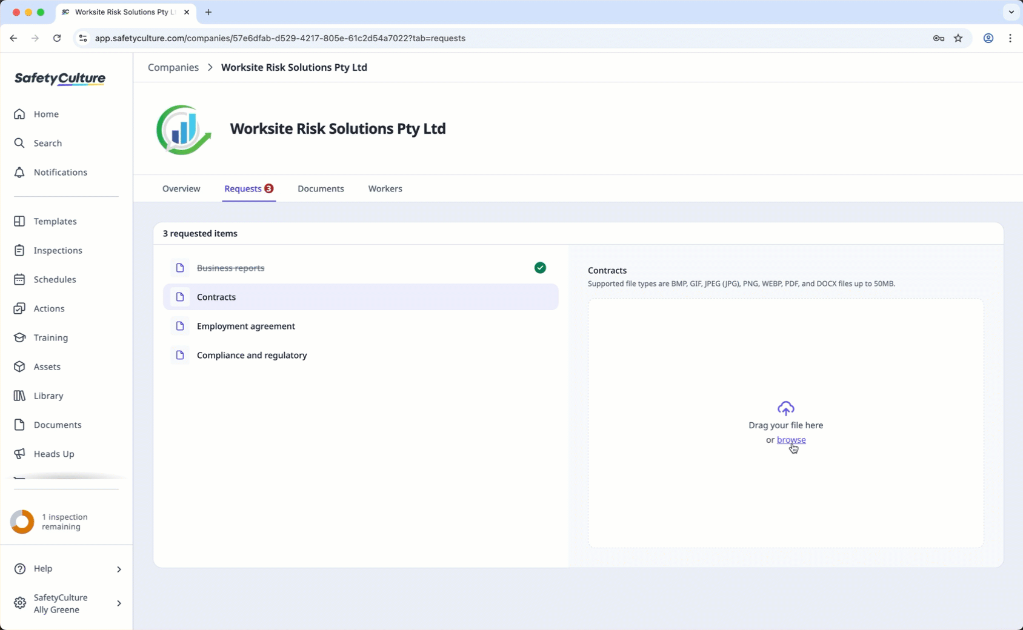1023x630 pixels.
Task: Click the supported file types text
Action: click(741, 283)
